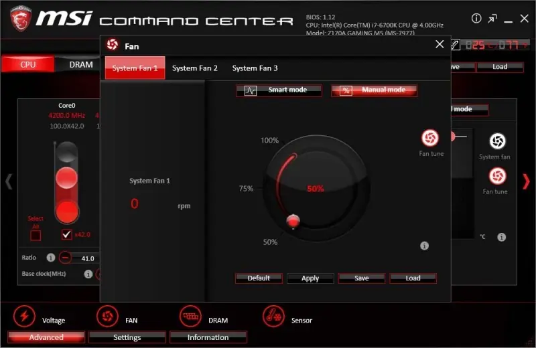
Task: Click the 75% mark on the fan dial
Action: coord(246,189)
